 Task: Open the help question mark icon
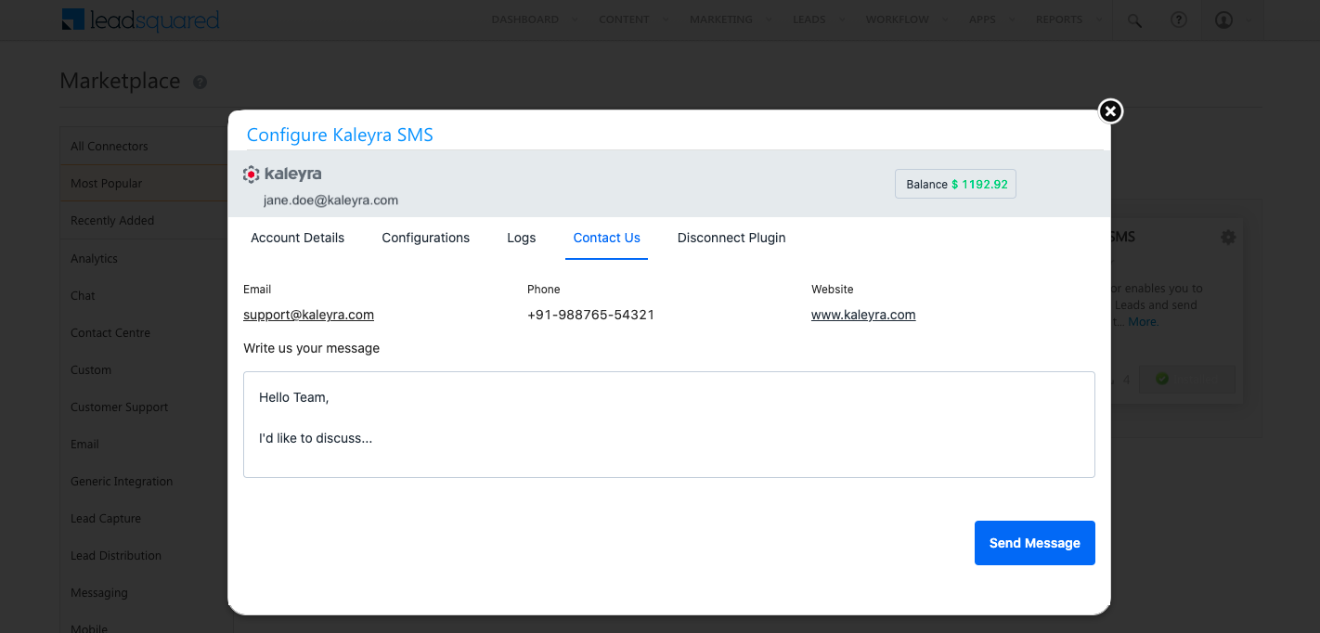click(1179, 19)
